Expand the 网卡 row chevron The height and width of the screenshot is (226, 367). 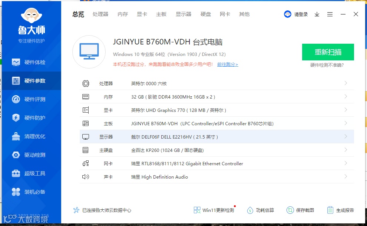point(346,163)
